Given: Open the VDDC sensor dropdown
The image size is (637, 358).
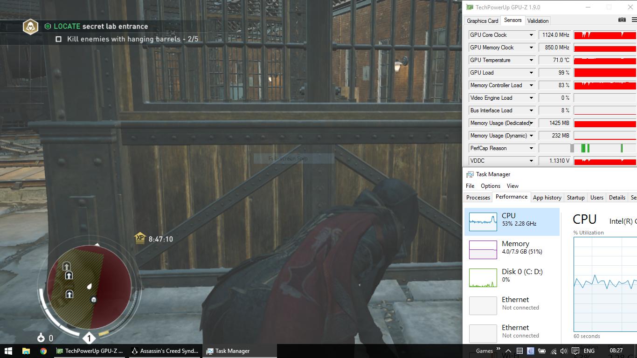Looking at the screenshot, I should coord(531,161).
